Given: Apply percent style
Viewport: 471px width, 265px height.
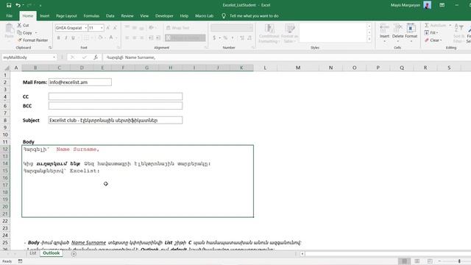Looking at the screenshot, I should [x=225, y=38].
